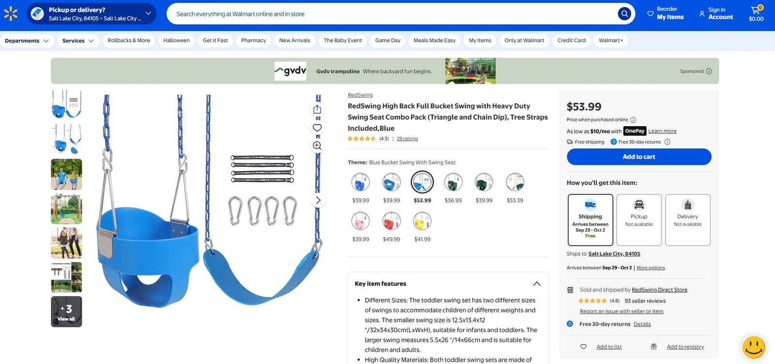Zoom the product image with magnifier icon

tap(317, 146)
